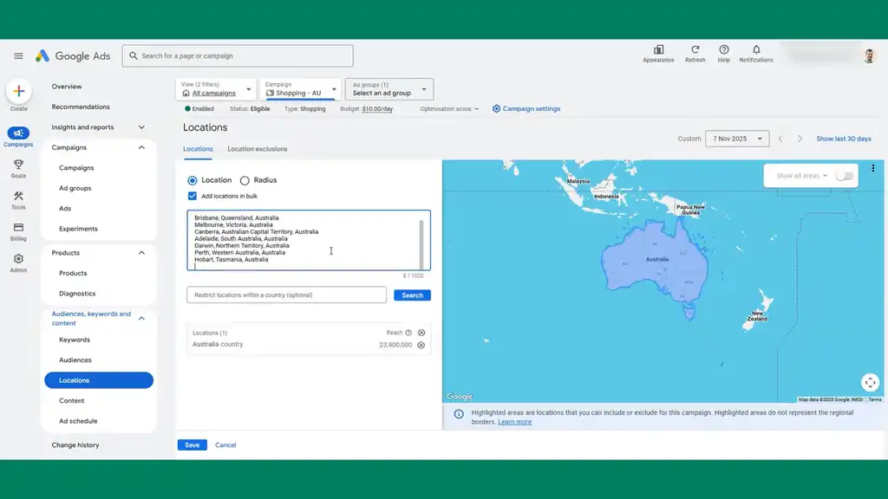Toggle the Show all areas switch
This screenshot has width=888, height=499.
844,176
